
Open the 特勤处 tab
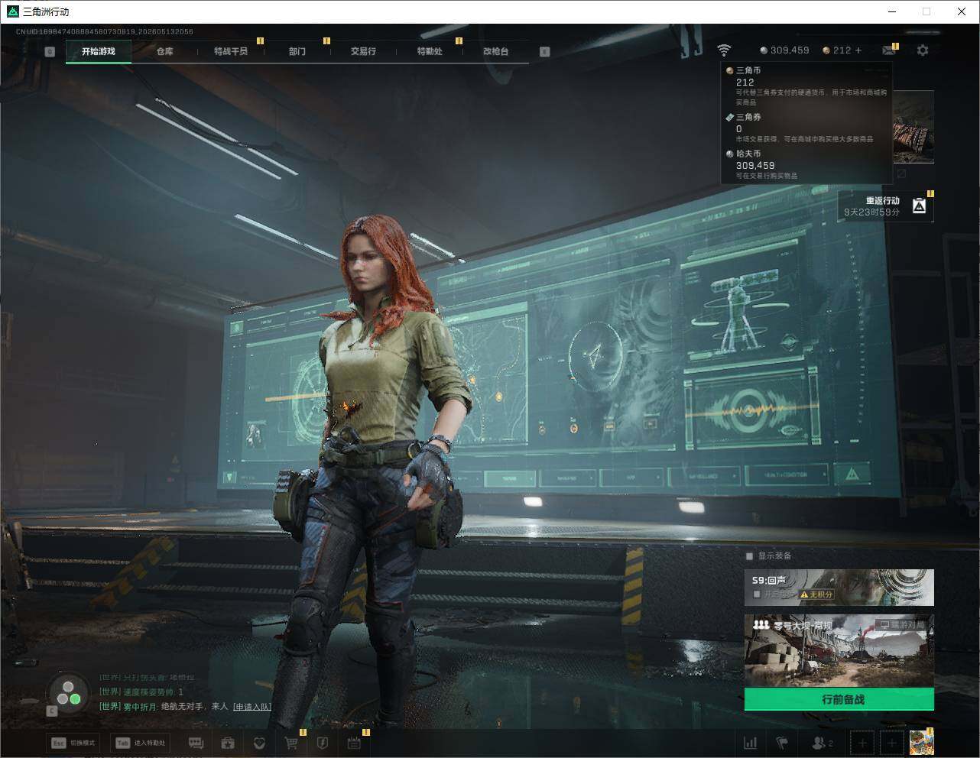430,51
